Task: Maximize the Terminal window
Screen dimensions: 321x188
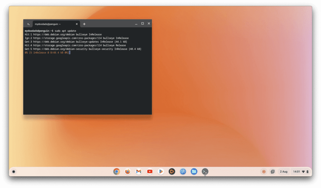Action: point(143,23)
